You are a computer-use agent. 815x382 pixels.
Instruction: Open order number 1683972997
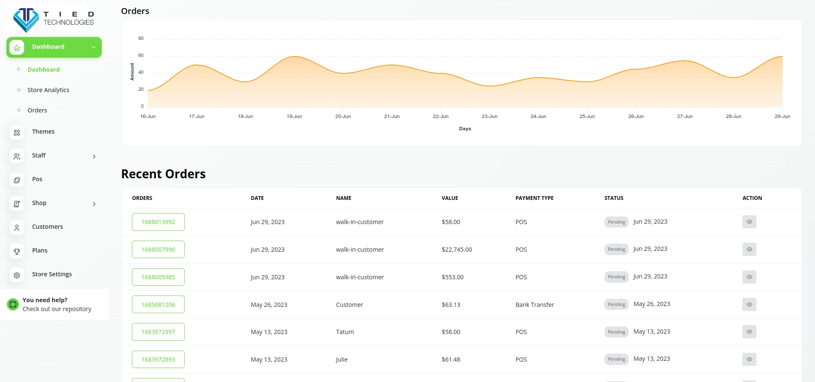pos(158,332)
